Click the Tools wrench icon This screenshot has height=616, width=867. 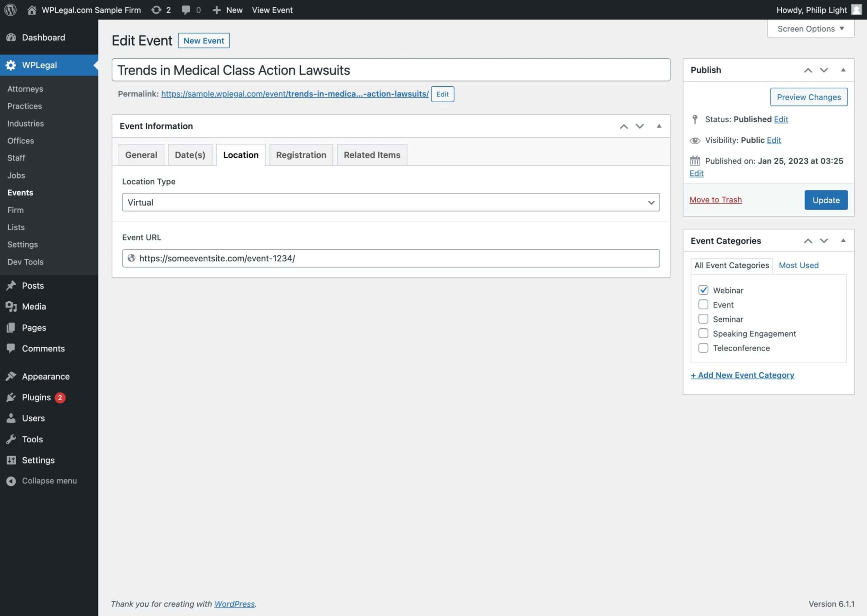(x=11, y=439)
